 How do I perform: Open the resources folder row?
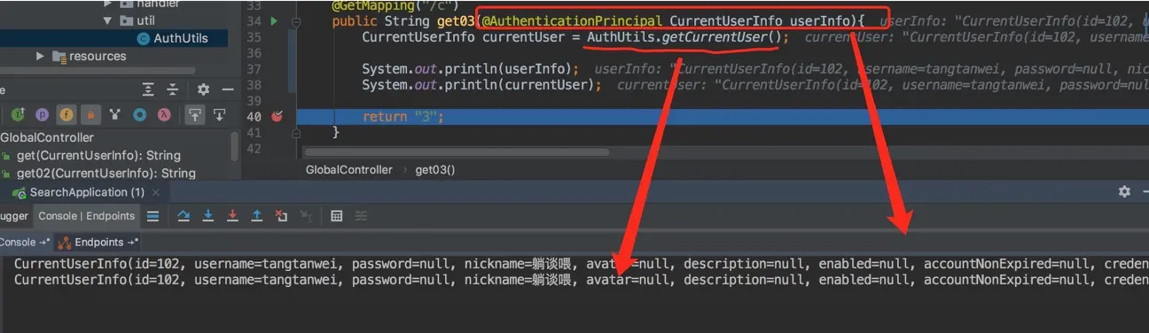pyautogui.click(x=113, y=56)
